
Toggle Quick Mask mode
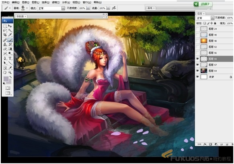pos(8,88)
